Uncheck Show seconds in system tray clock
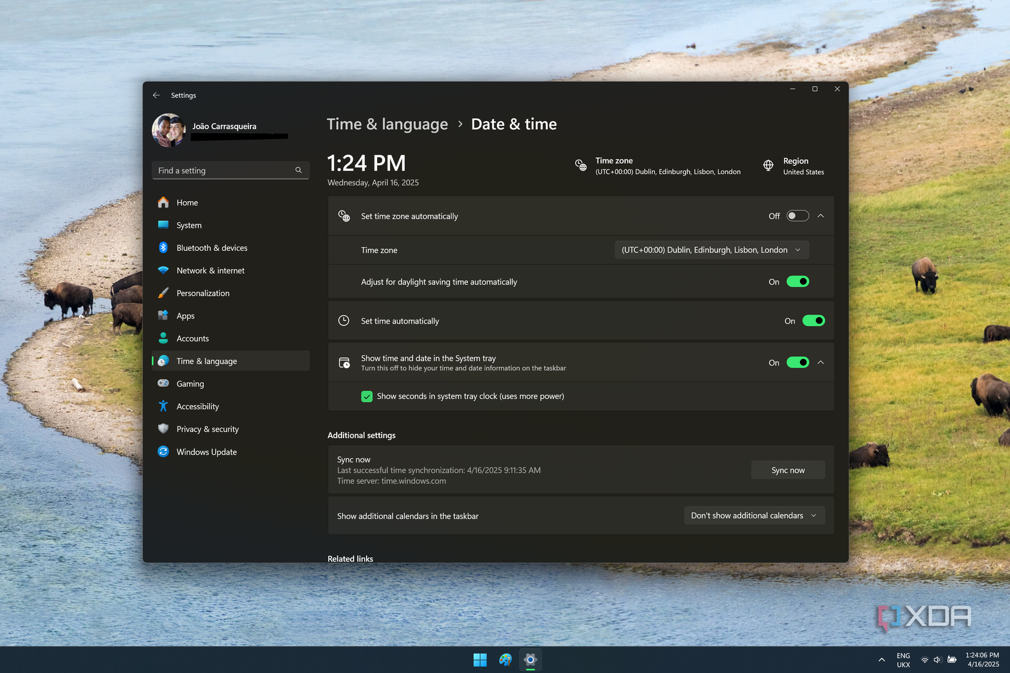This screenshot has height=673, width=1010. coord(367,396)
